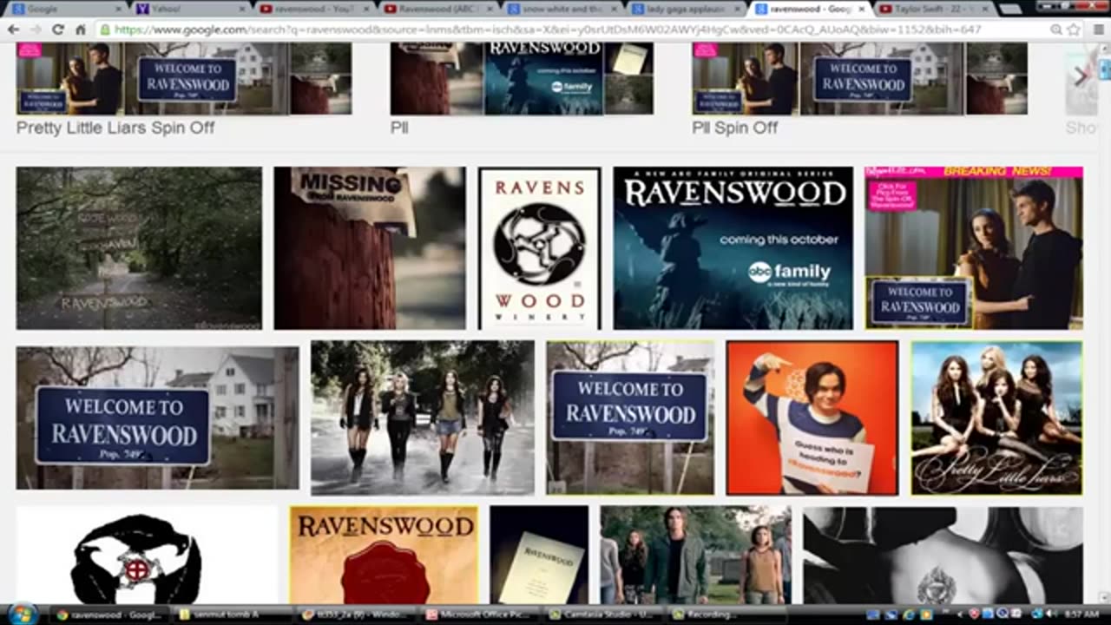Switch to the lady gaga applause tab

tap(687, 9)
